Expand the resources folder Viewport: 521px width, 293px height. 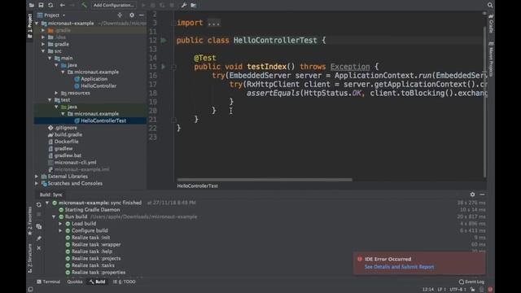coord(56,93)
